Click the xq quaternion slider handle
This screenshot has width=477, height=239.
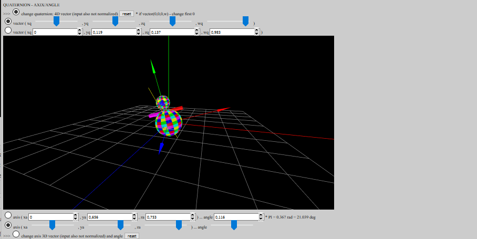56,22
